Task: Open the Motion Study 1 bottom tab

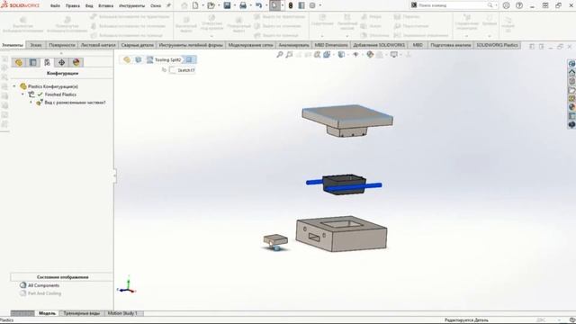Action: click(x=122, y=313)
